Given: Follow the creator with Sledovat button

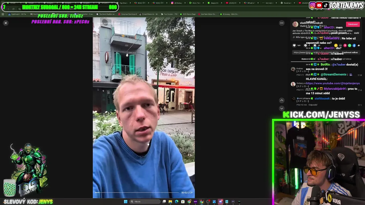Looking at the screenshot, I should pyautogui.click(x=353, y=24).
